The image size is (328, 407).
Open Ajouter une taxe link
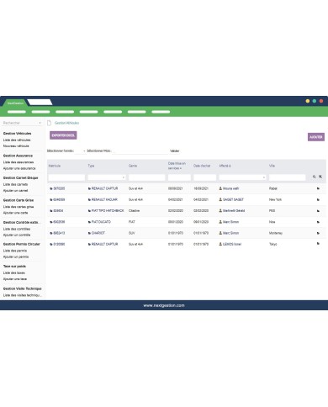15,279
